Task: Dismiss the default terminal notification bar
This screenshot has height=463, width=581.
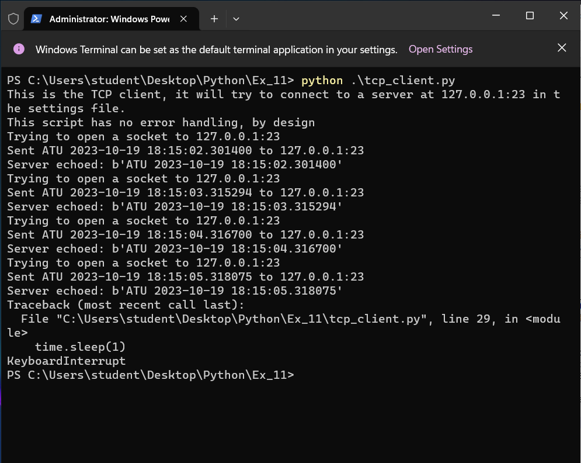Action: pos(562,48)
